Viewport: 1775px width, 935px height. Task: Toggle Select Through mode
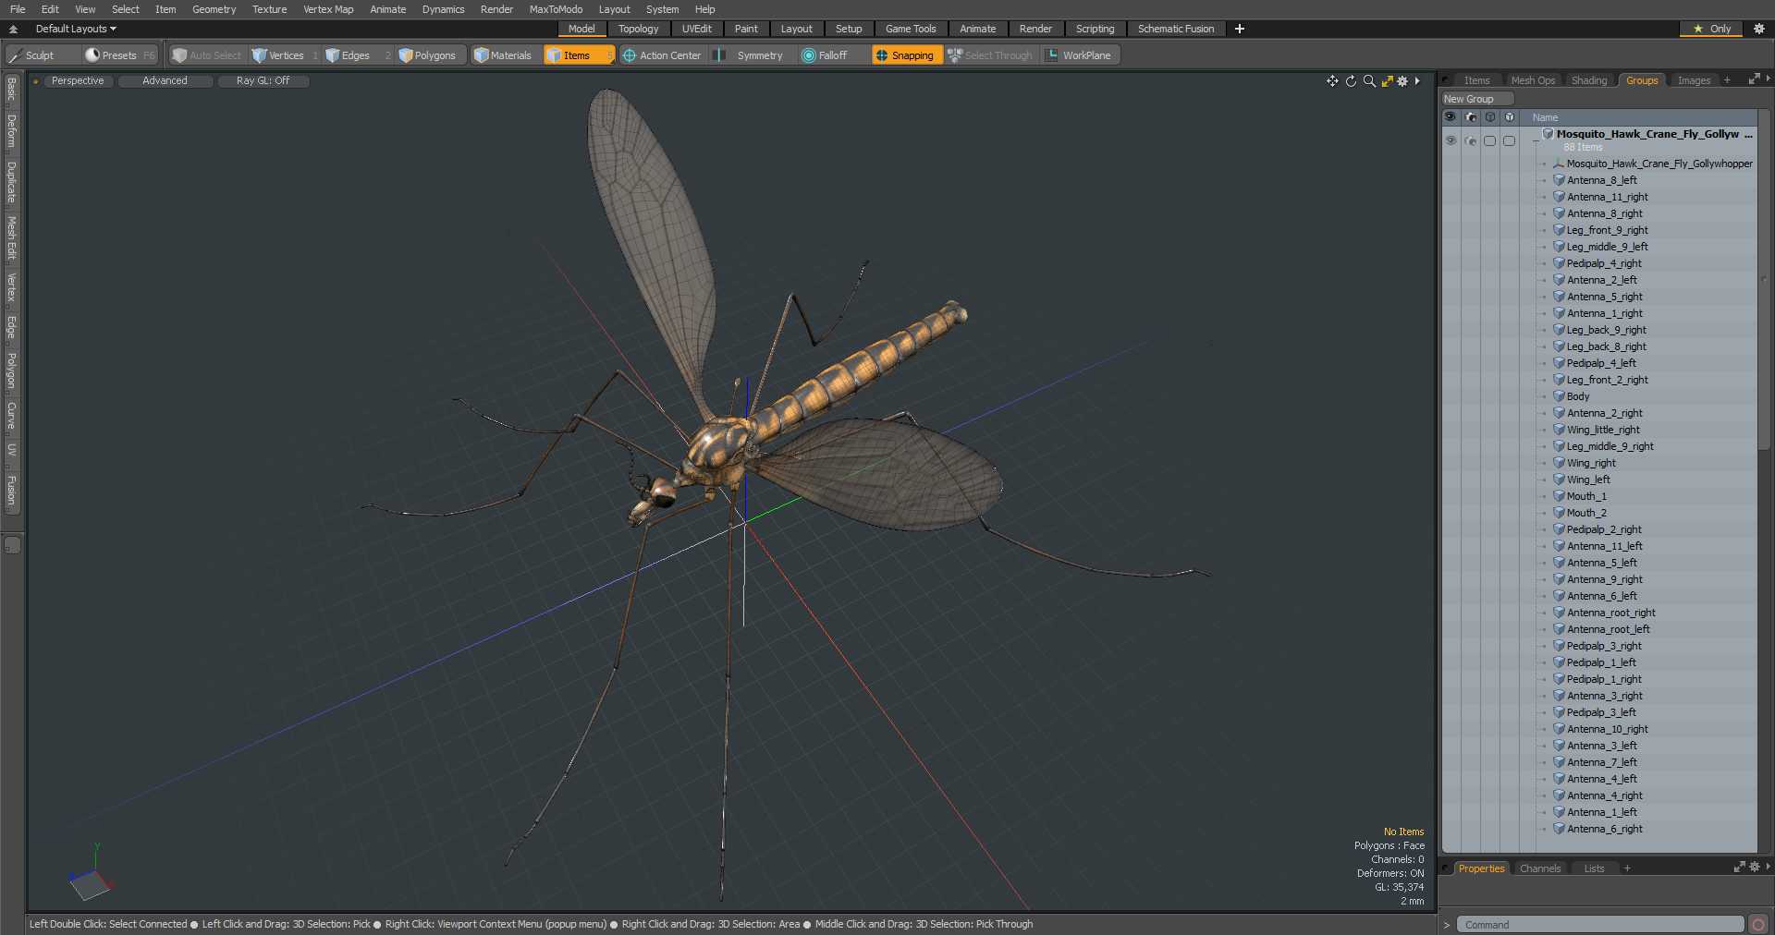(x=990, y=55)
